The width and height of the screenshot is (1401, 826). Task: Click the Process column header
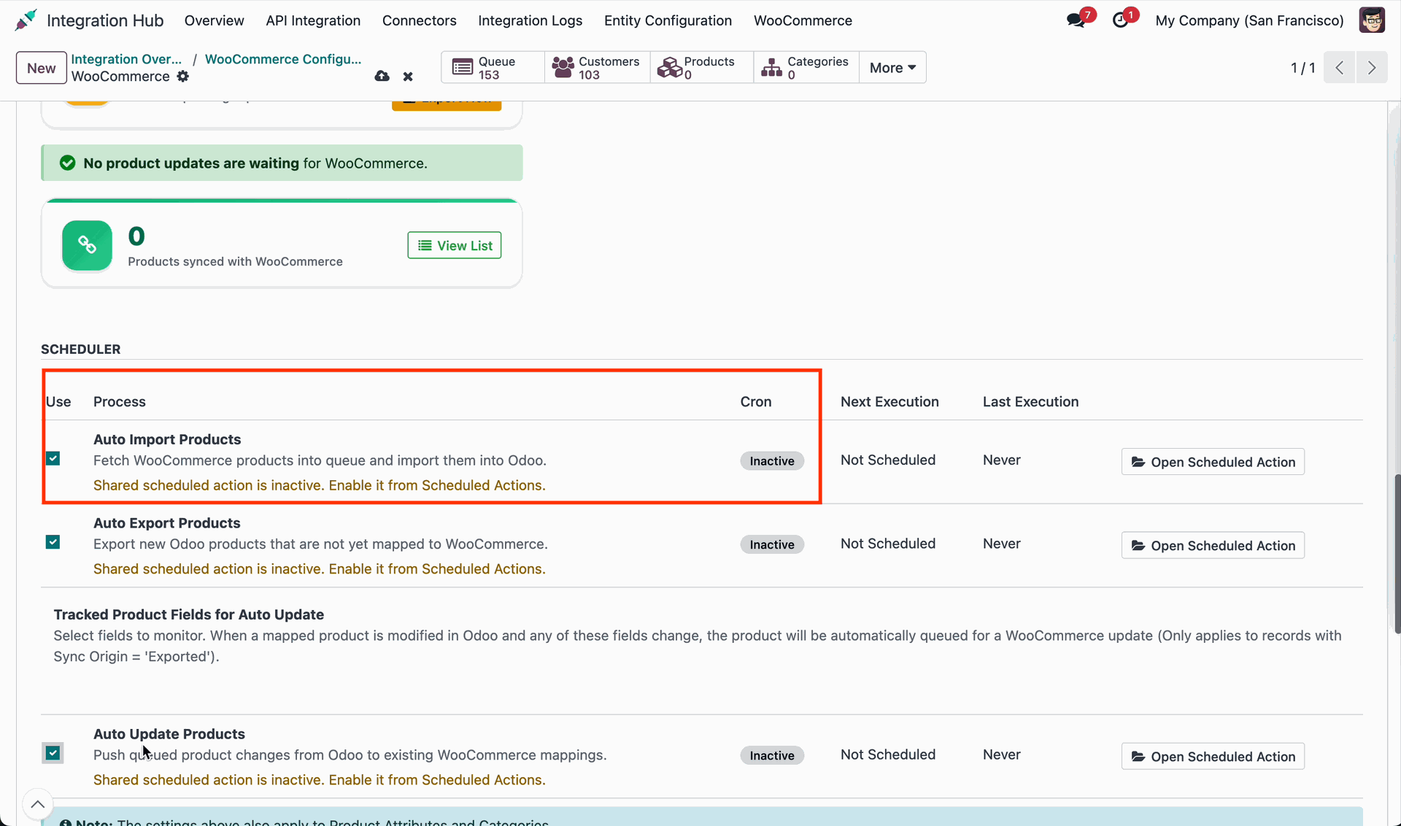[120, 402]
